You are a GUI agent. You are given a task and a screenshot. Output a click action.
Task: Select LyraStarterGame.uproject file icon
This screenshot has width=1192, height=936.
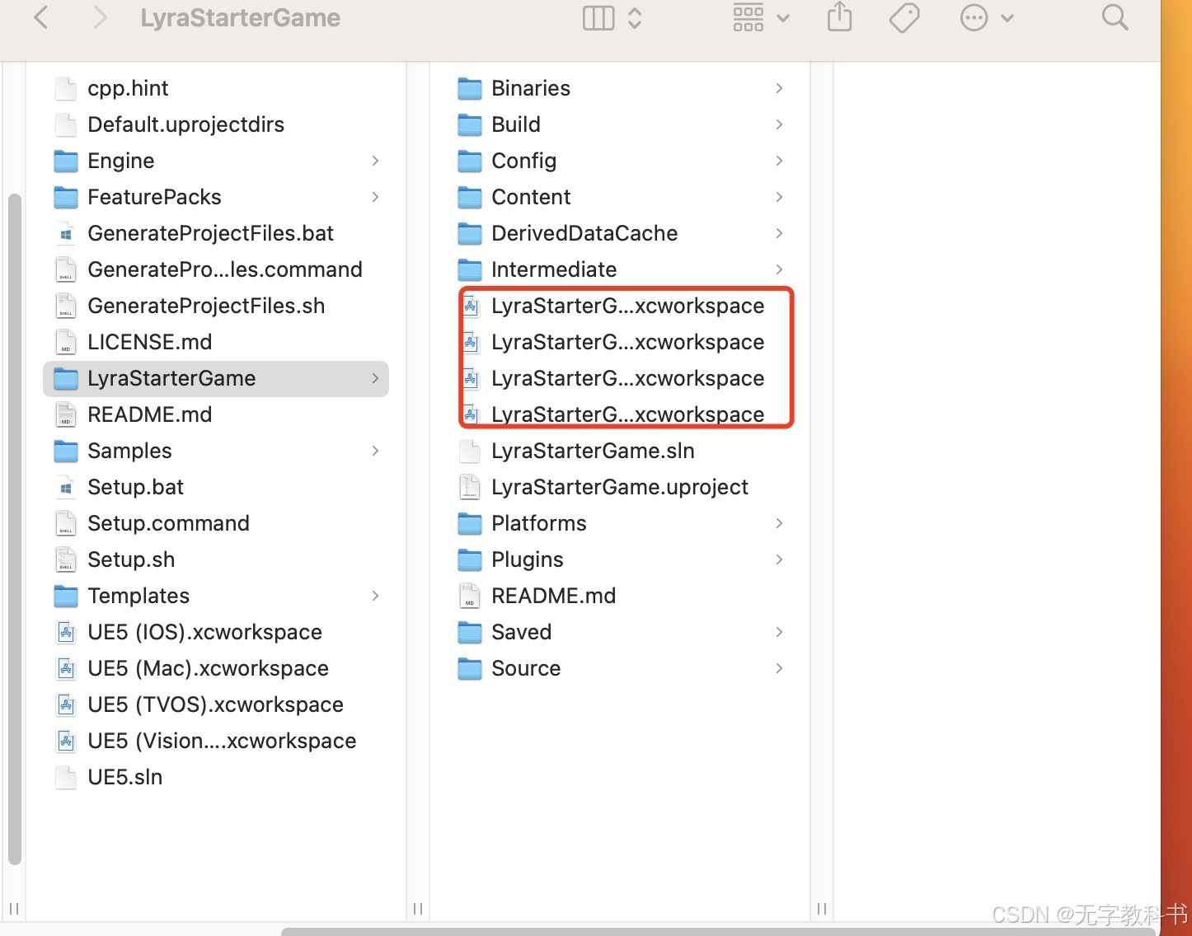(470, 487)
